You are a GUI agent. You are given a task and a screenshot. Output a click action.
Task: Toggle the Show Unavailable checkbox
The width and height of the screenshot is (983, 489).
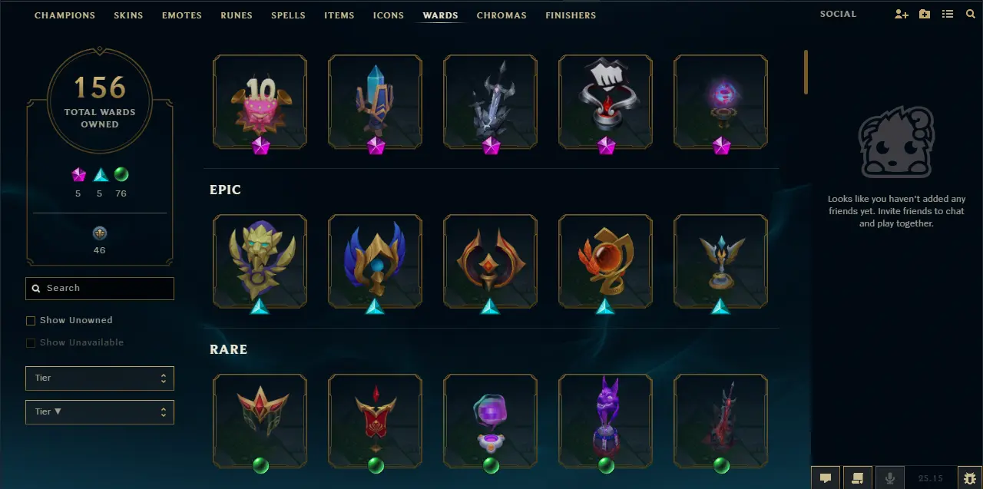[31, 343]
